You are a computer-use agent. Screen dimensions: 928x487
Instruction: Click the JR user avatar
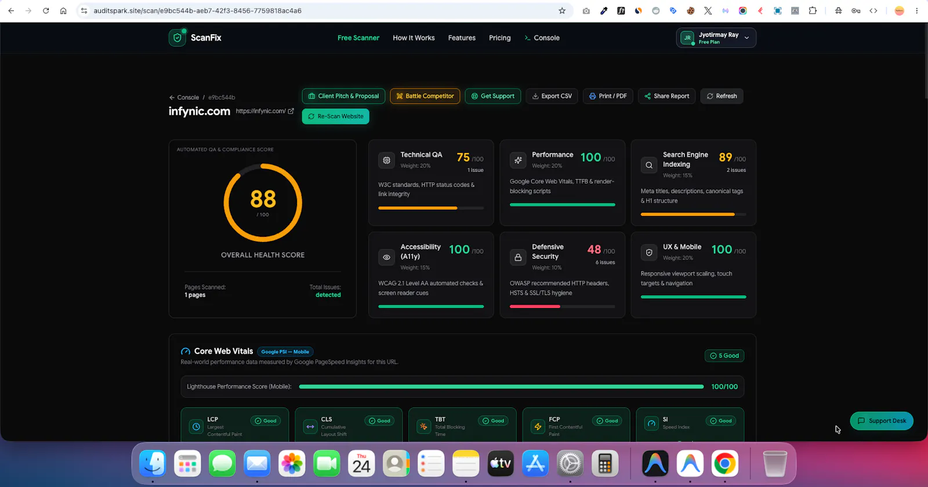pos(687,38)
